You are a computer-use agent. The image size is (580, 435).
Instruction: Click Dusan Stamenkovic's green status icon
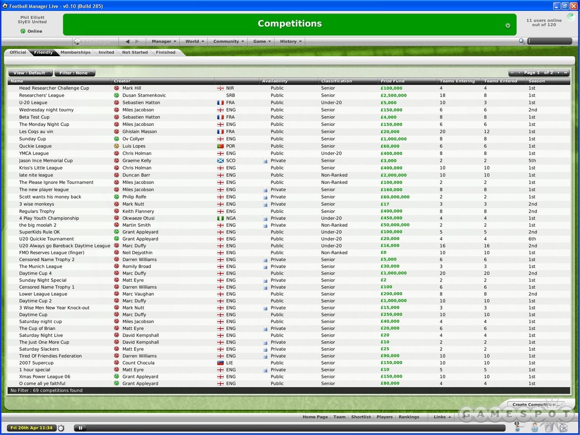116,96
